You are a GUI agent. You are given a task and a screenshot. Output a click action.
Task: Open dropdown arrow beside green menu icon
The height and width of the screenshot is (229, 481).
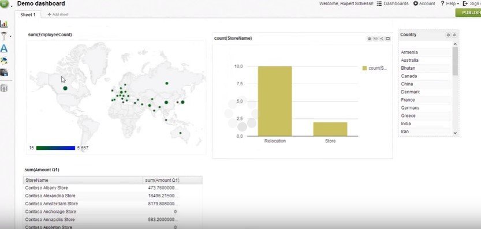12,6
